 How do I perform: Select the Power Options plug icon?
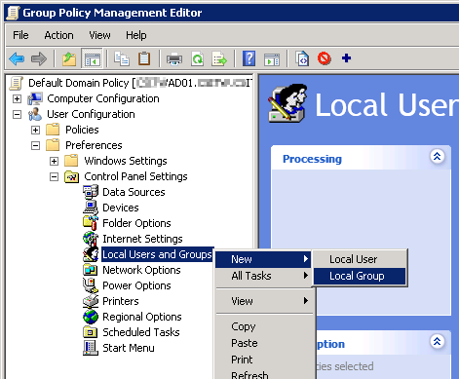coord(91,285)
